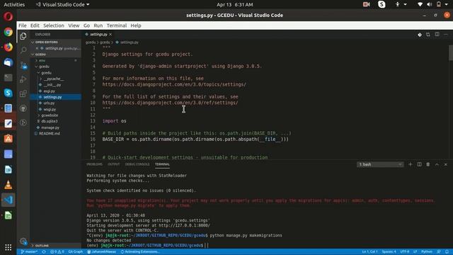Expand the env folder
The height and width of the screenshot is (255, 453).
36,60
